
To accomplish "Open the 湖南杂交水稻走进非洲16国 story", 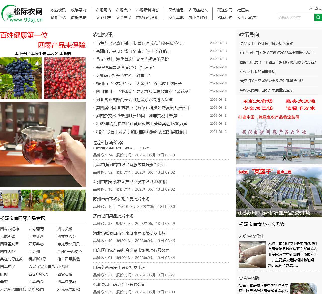I will click(139, 116).
